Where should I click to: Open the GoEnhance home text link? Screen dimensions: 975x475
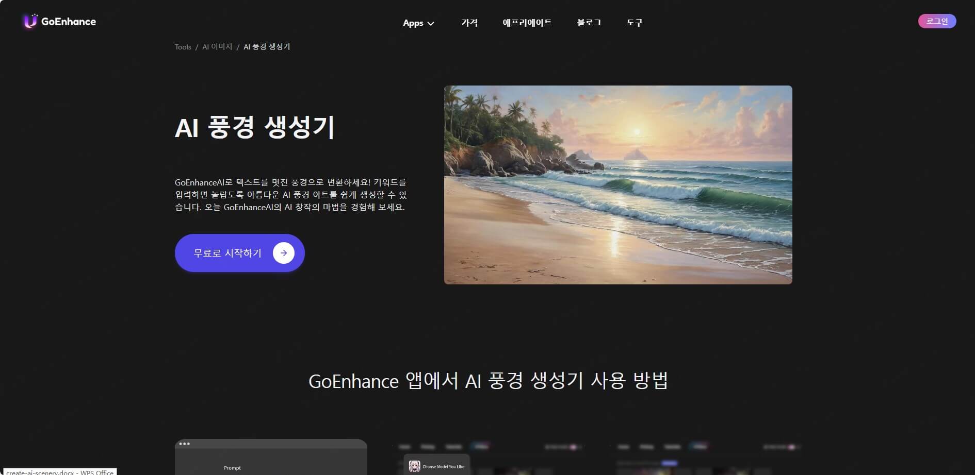point(69,22)
